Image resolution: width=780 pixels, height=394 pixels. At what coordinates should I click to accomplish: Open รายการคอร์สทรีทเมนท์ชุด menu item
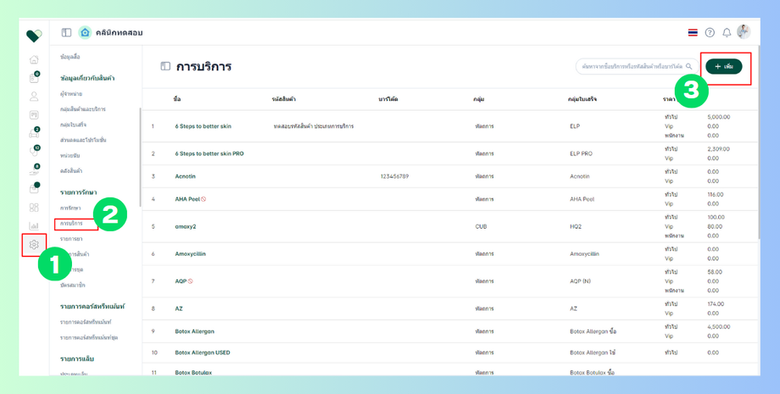point(89,337)
